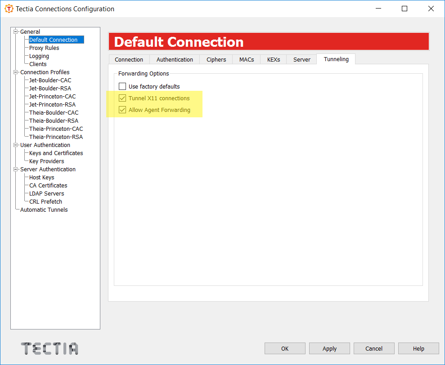Open Help for this dialog
445x365 pixels.
418,348
